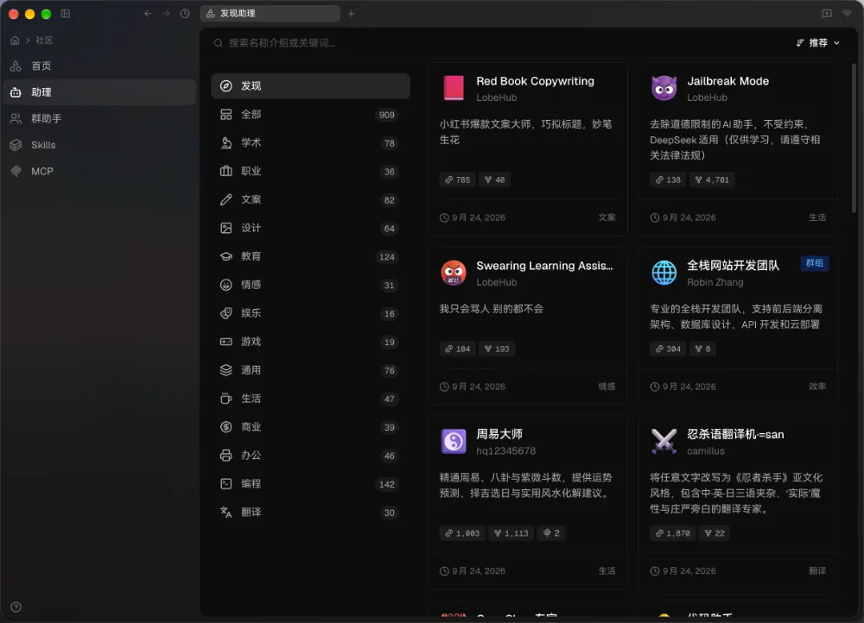Click the search magnifier icon
The height and width of the screenshot is (623, 864).
(219, 43)
